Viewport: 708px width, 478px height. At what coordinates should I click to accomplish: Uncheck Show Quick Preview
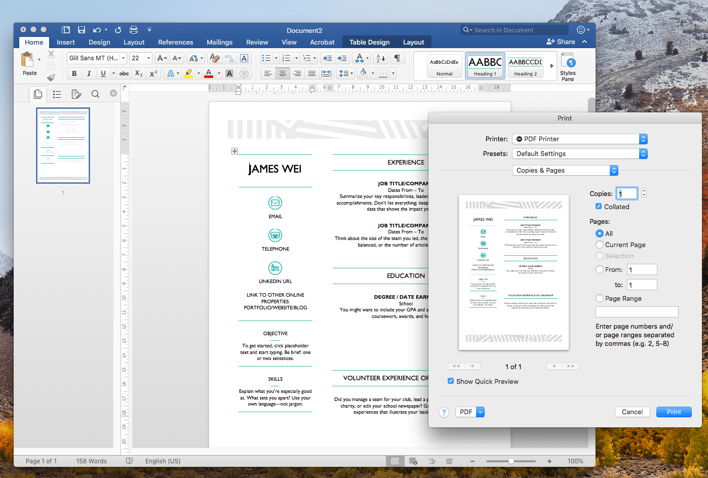[x=450, y=381]
